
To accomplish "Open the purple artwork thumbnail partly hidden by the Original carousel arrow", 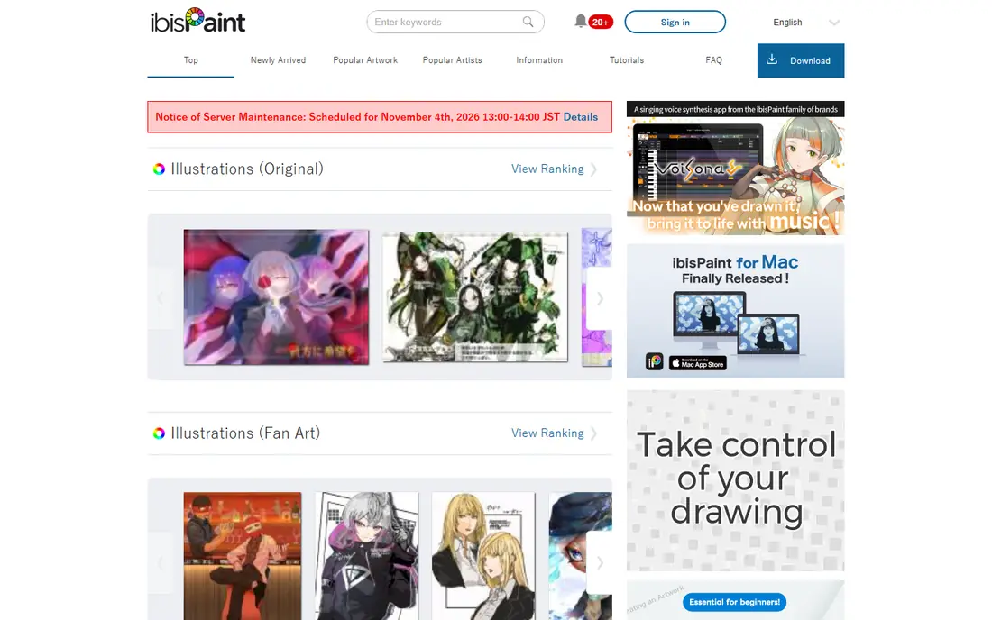I will pyautogui.click(x=597, y=297).
